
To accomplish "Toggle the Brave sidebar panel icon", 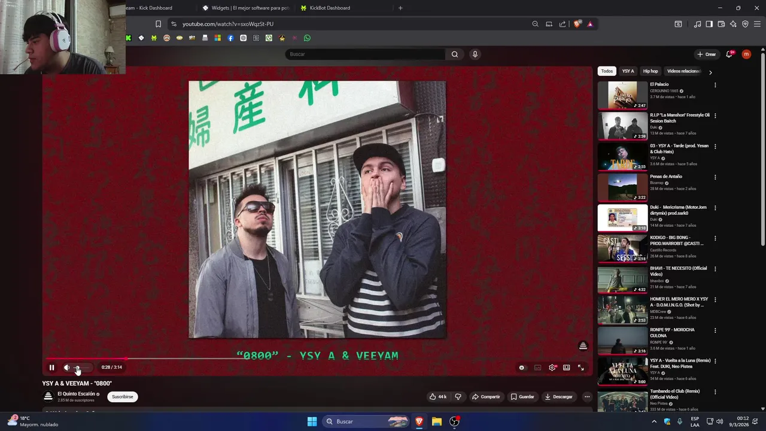I will [x=709, y=24].
